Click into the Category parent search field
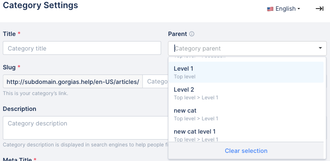Screen dimensions: 330x161 (244, 48)
